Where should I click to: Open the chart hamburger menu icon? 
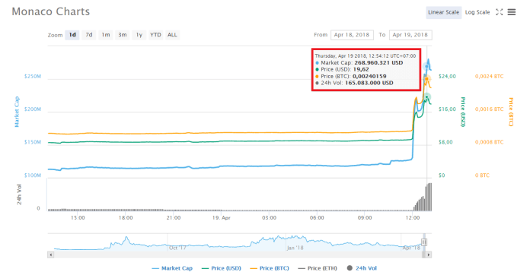click(512, 12)
